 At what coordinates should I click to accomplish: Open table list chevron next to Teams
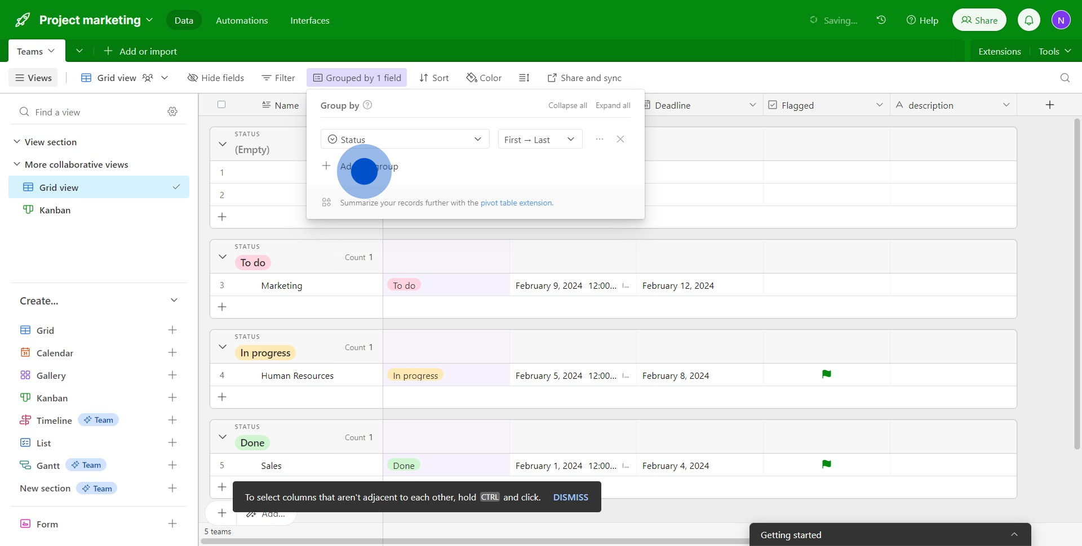point(79,51)
